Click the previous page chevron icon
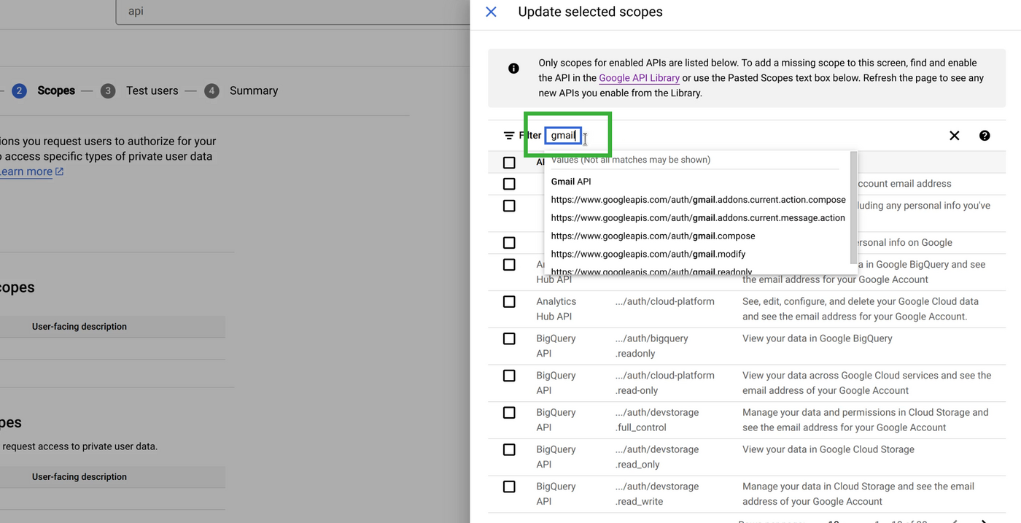The width and height of the screenshot is (1021, 523). pos(955,521)
